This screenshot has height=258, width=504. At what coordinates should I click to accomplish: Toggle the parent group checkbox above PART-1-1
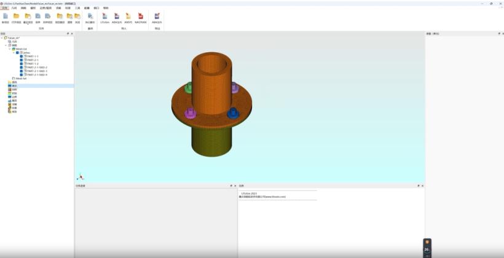coord(17,53)
